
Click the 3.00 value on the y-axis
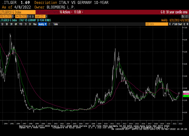coord(185,76)
